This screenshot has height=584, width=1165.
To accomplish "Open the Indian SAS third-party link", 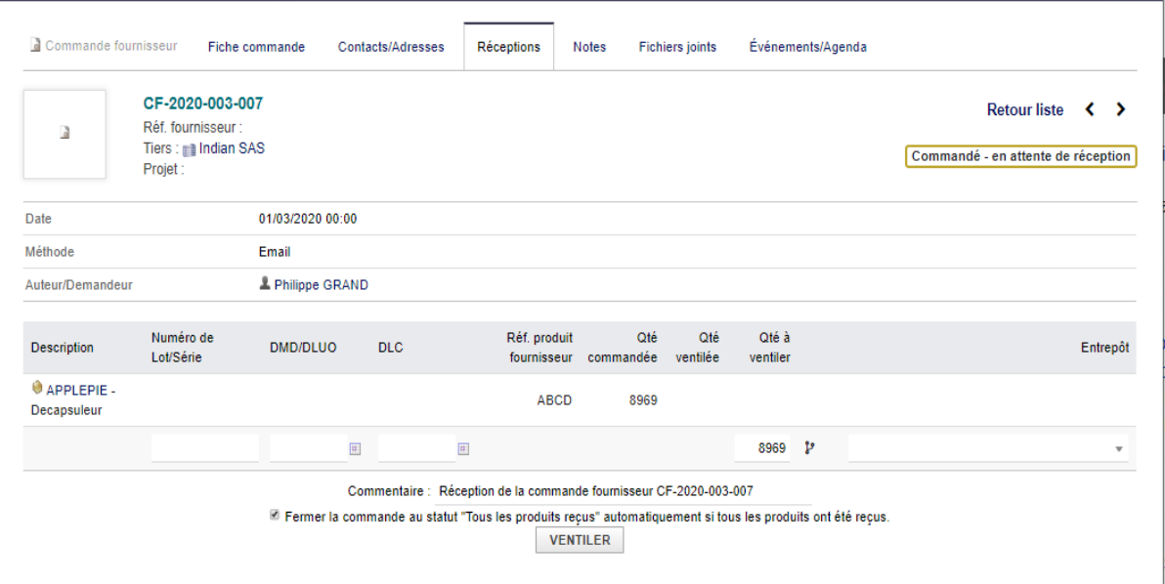I will click(232, 148).
